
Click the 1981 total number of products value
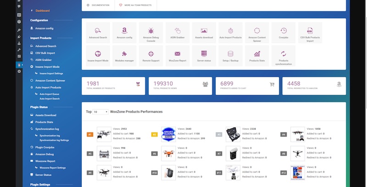(x=93, y=84)
